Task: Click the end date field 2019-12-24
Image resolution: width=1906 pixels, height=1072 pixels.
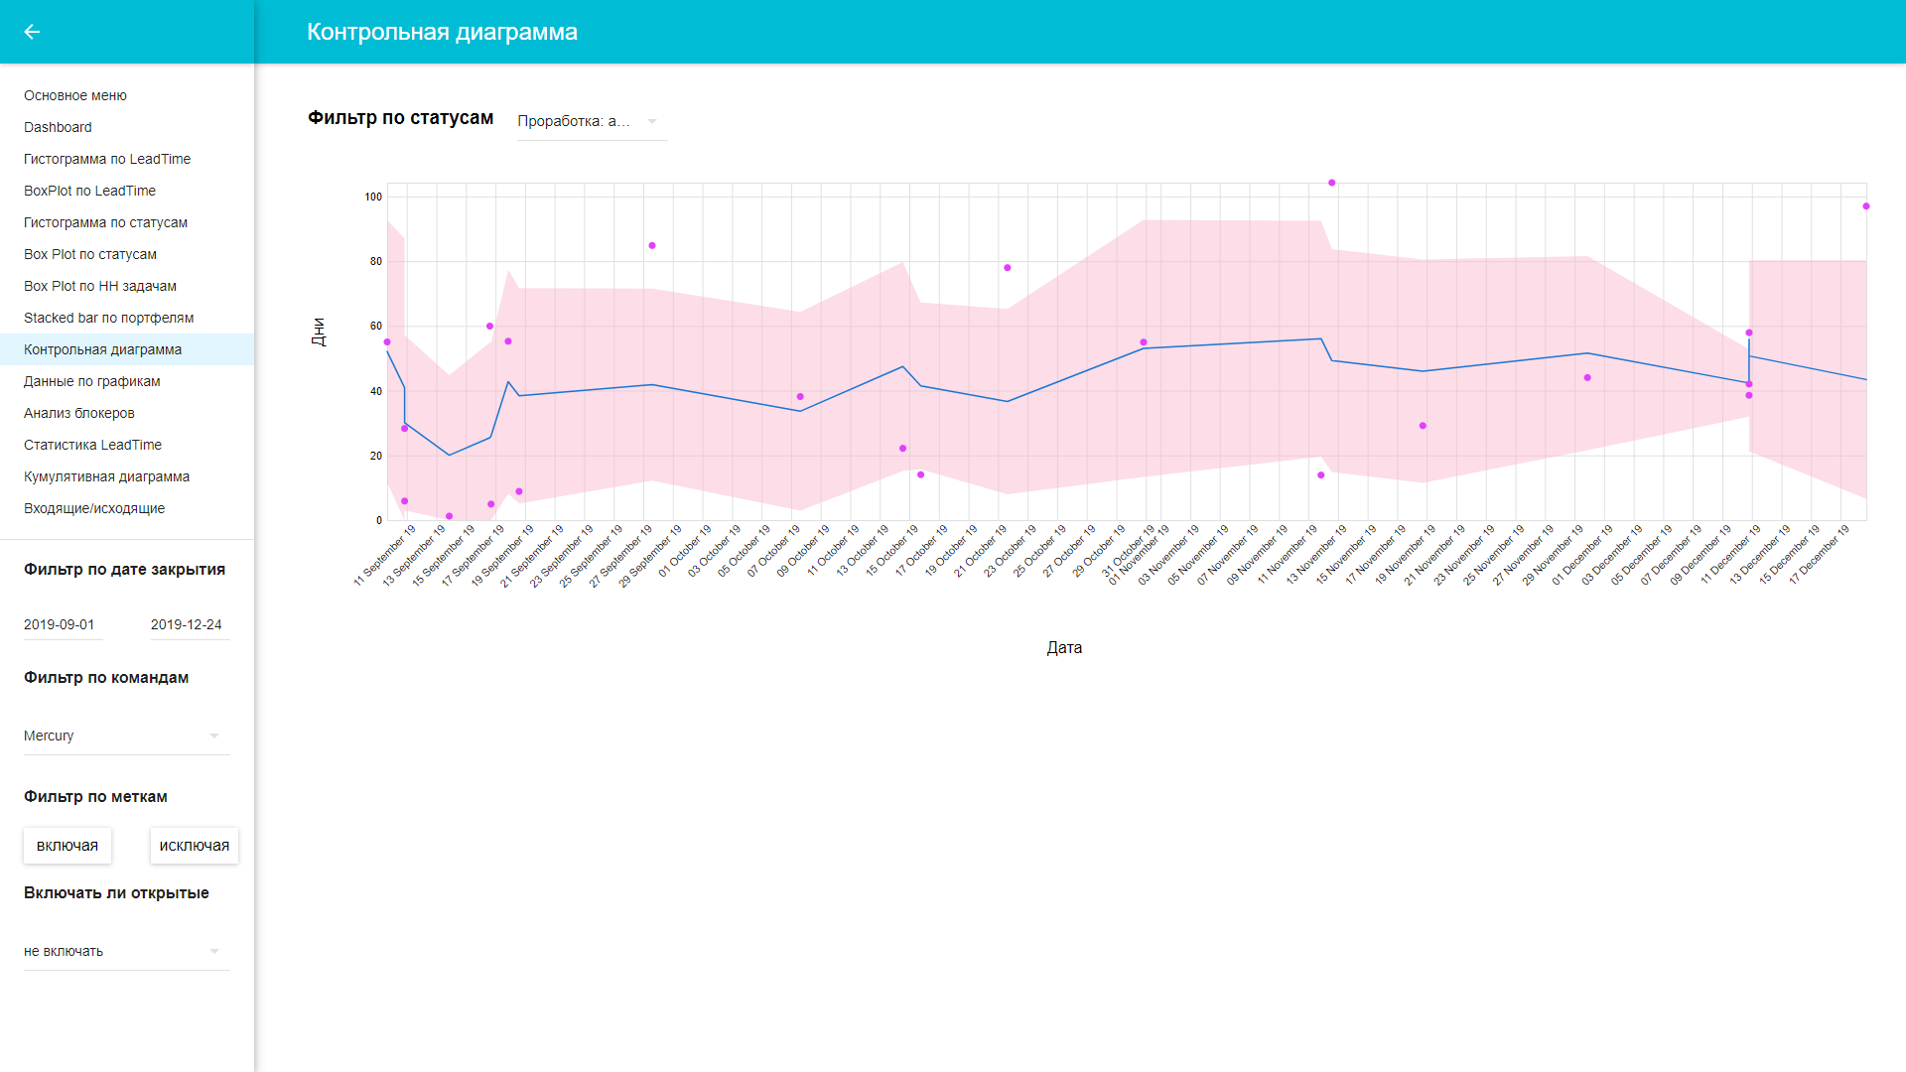Action: (x=188, y=624)
